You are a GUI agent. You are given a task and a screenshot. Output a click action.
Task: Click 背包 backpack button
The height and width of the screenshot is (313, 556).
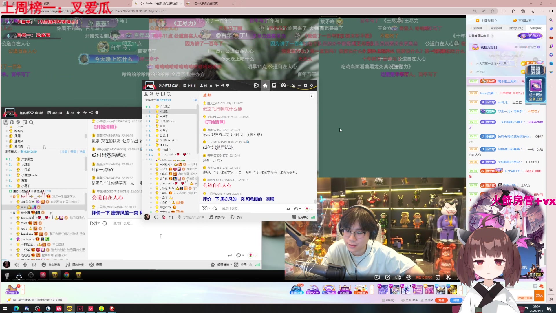click(x=456, y=300)
